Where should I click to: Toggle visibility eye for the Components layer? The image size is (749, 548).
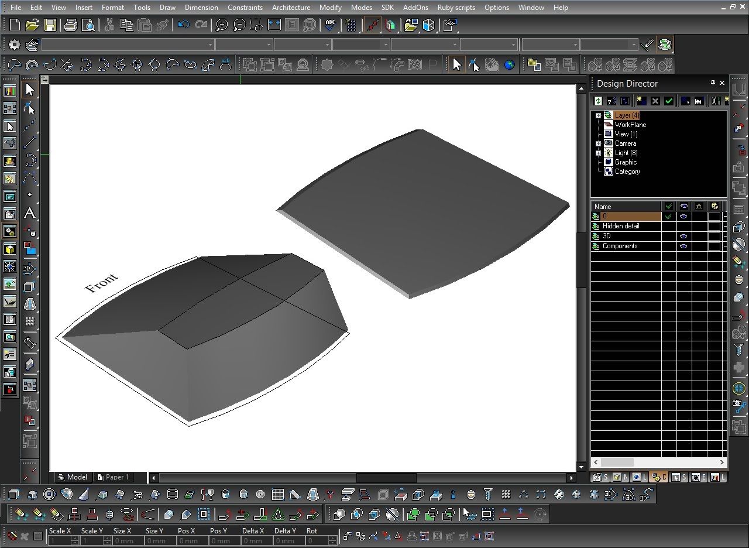tap(683, 246)
